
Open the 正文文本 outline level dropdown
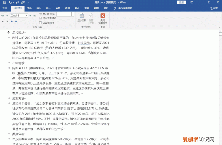point(26,16)
